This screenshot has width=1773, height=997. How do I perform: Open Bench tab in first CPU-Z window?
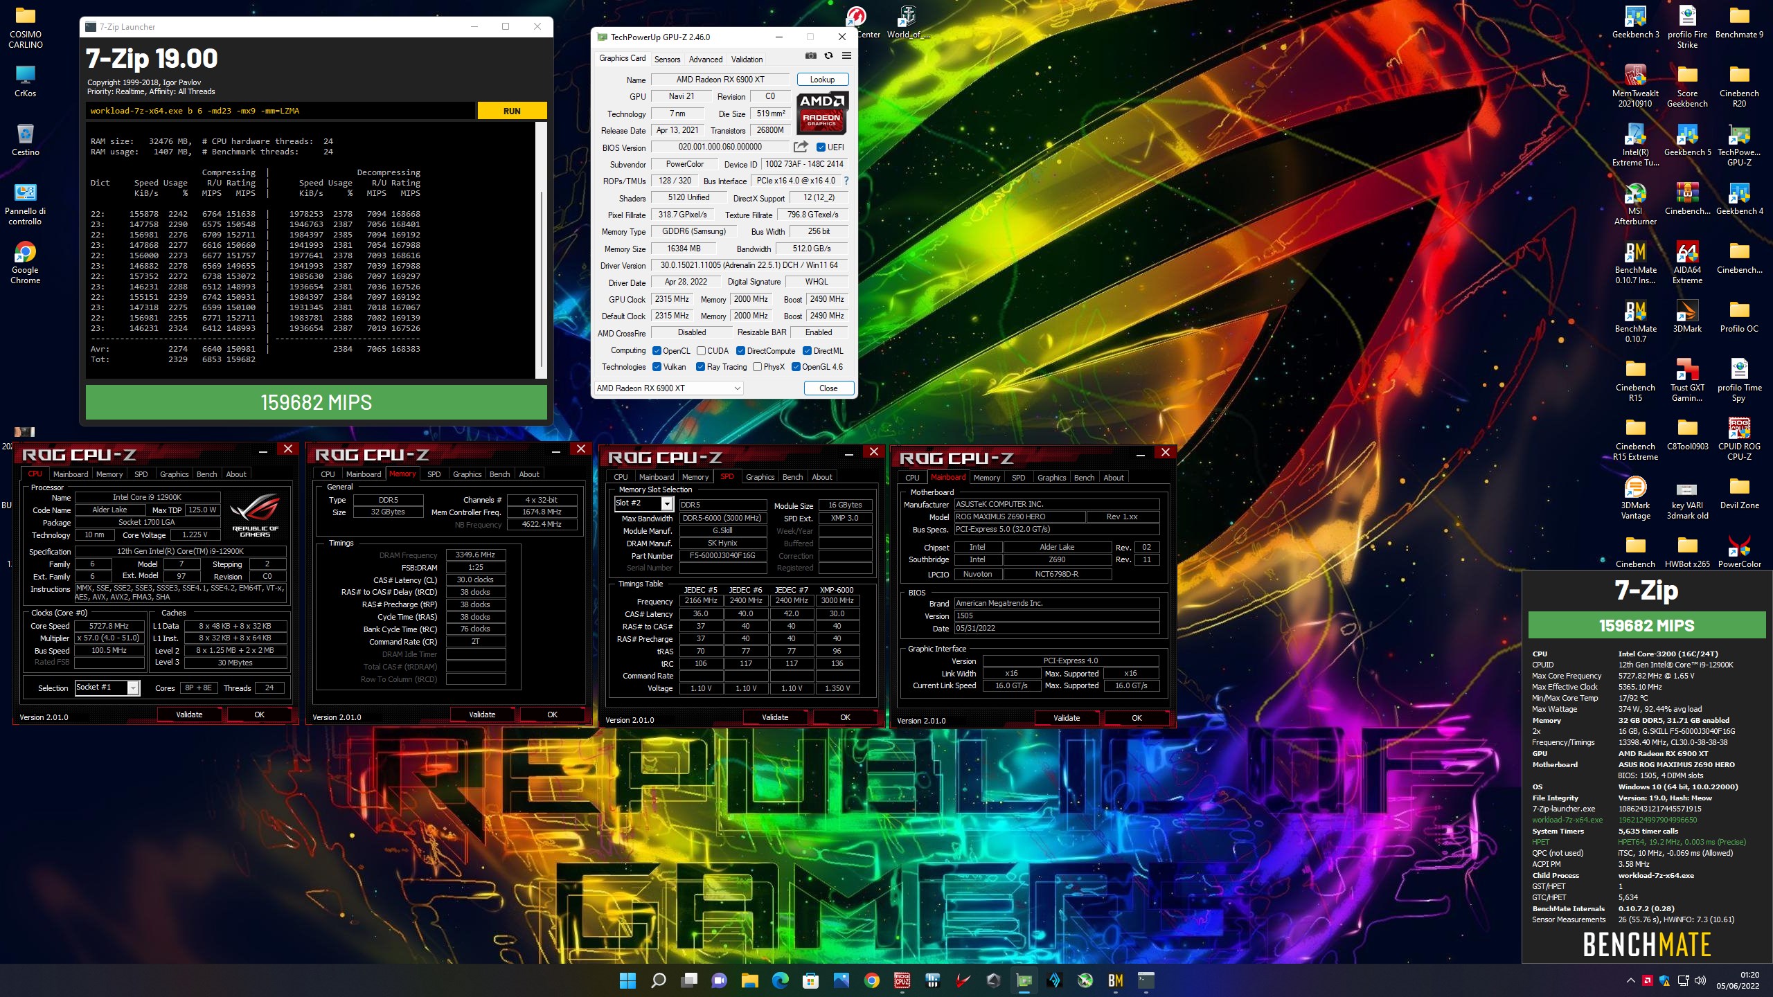tap(206, 474)
